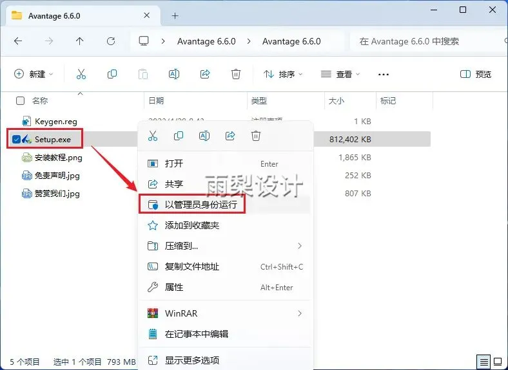Click the 812,402 KB size value
The width and height of the screenshot is (508, 370).
350,140
